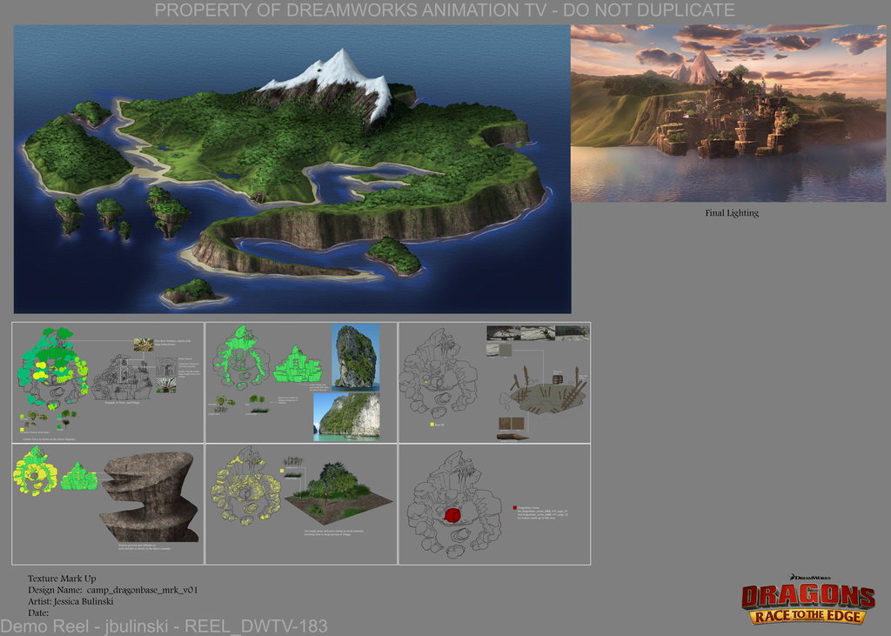Image resolution: width=891 pixels, height=636 pixels.
Task: Click the Dragons Race to the Edge logo
Action: point(807,599)
